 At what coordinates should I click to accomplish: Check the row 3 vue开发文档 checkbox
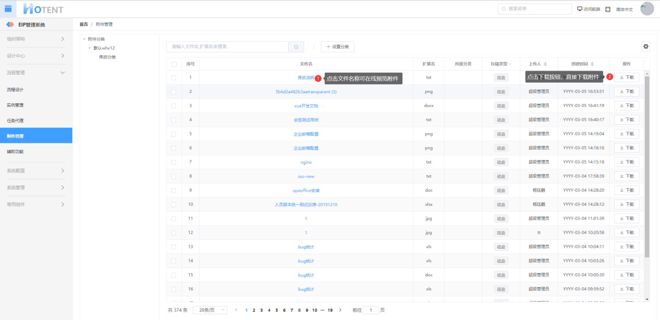pos(174,105)
